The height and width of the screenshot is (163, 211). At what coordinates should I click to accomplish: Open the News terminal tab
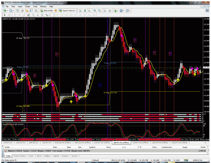click(31, 156)
